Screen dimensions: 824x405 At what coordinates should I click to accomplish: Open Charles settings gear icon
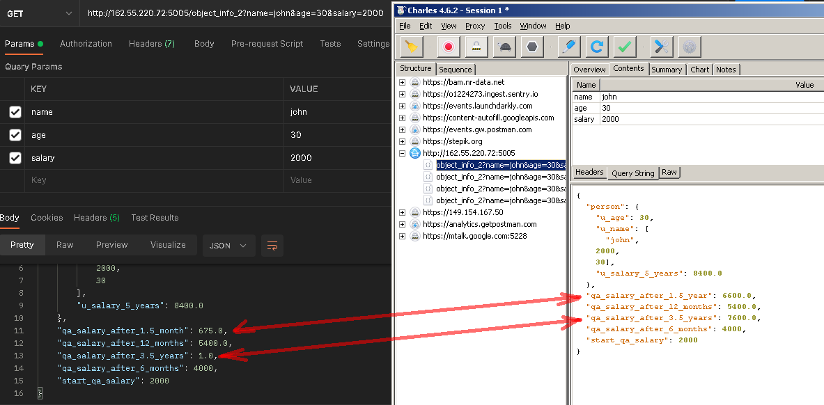[690, 47]
